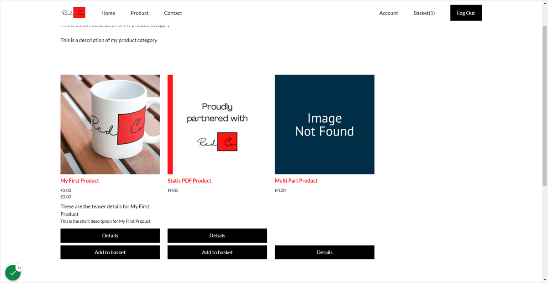Add My First Product to basket

coord(110,252)
